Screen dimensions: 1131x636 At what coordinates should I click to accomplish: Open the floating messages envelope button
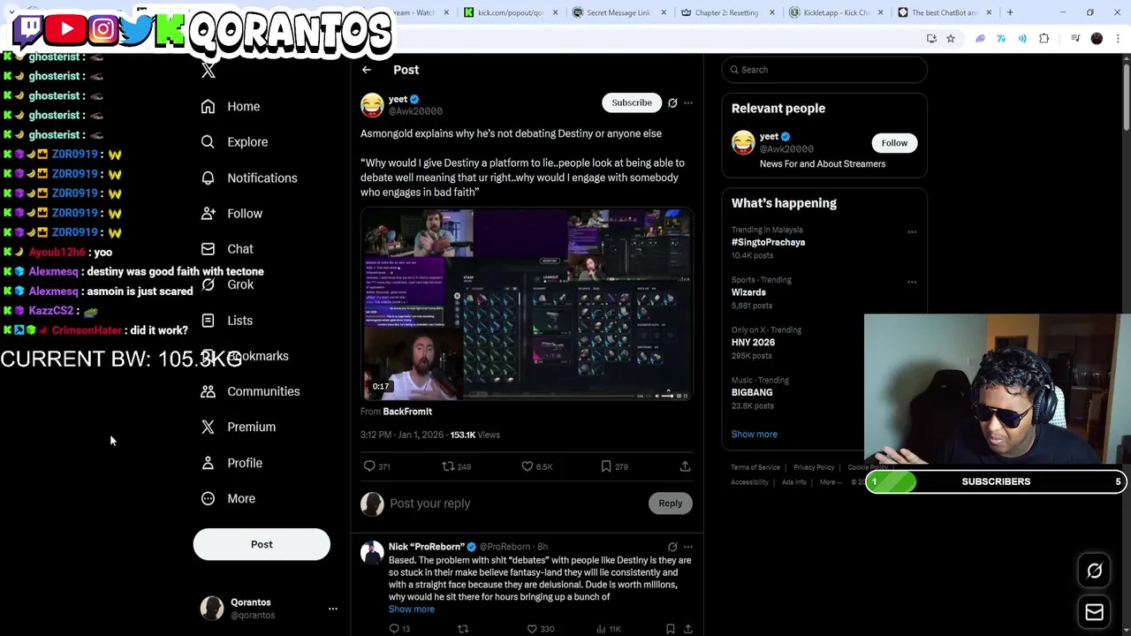[x=1094, y=612]
